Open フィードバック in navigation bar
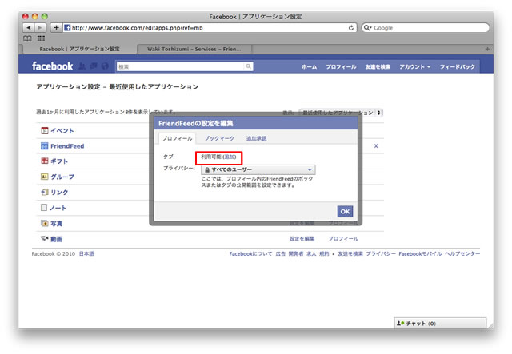Image resolution: width=512 pixels, height=354 pixels. click(457, 66)
